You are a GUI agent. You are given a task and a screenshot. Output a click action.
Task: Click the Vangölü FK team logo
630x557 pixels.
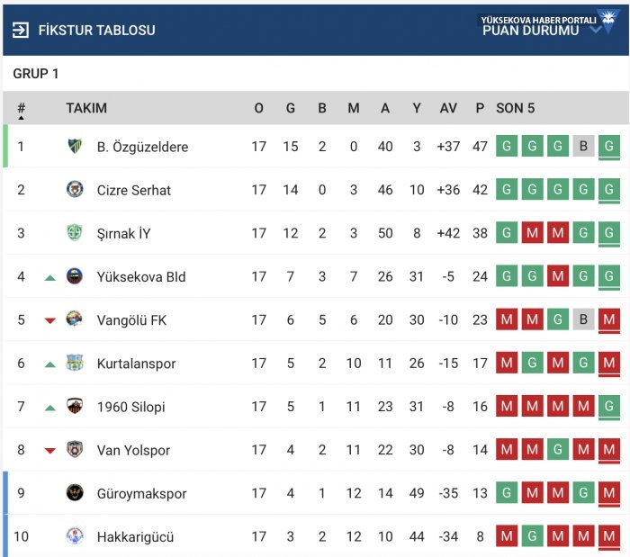(75, 319)
